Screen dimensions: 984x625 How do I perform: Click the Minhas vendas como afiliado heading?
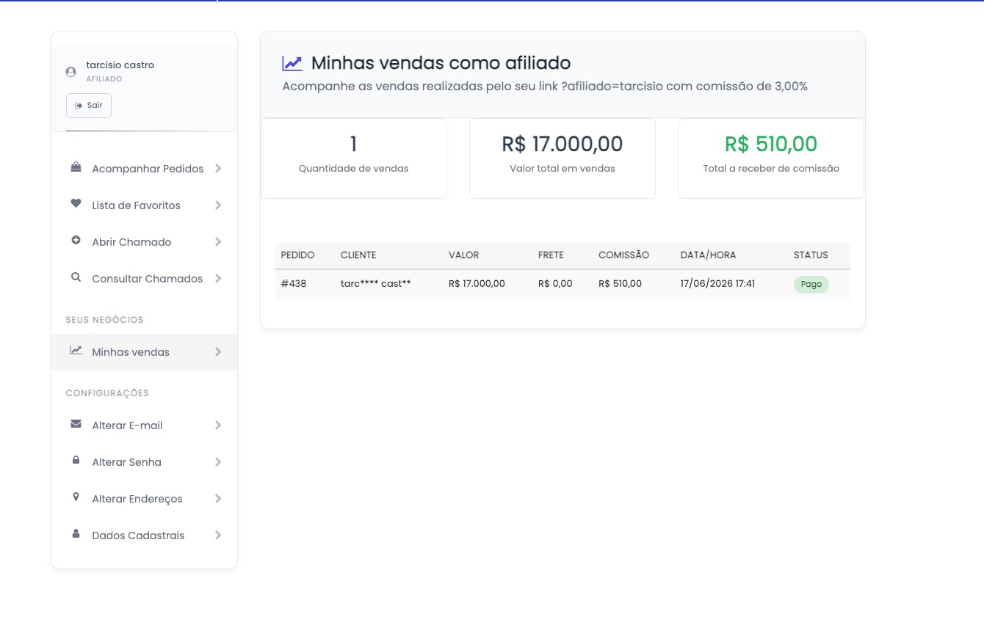pos(441,63)
